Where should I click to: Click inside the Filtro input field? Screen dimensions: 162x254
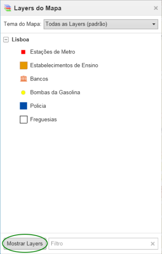(100, 244)
